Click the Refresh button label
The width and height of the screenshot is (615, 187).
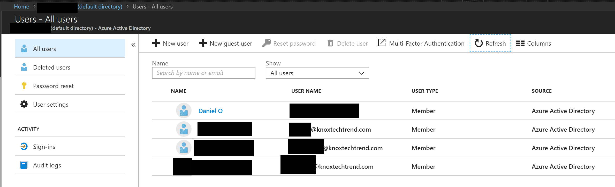pos(496,44)
